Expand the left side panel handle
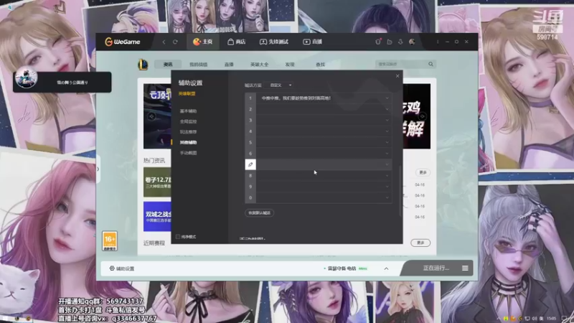This screenshot has height=323, width=574. tap(98, 169)
